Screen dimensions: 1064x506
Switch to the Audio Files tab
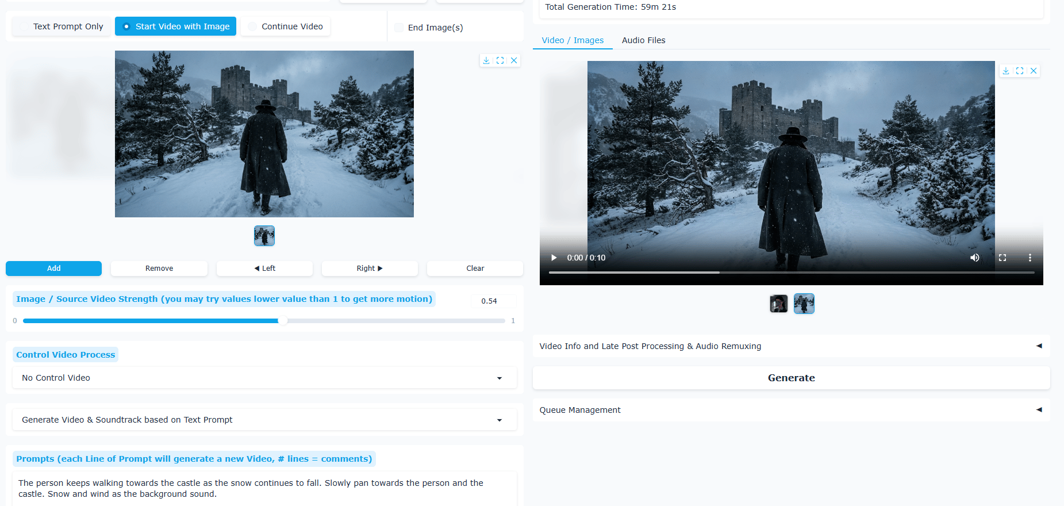(x=643, y=40)
